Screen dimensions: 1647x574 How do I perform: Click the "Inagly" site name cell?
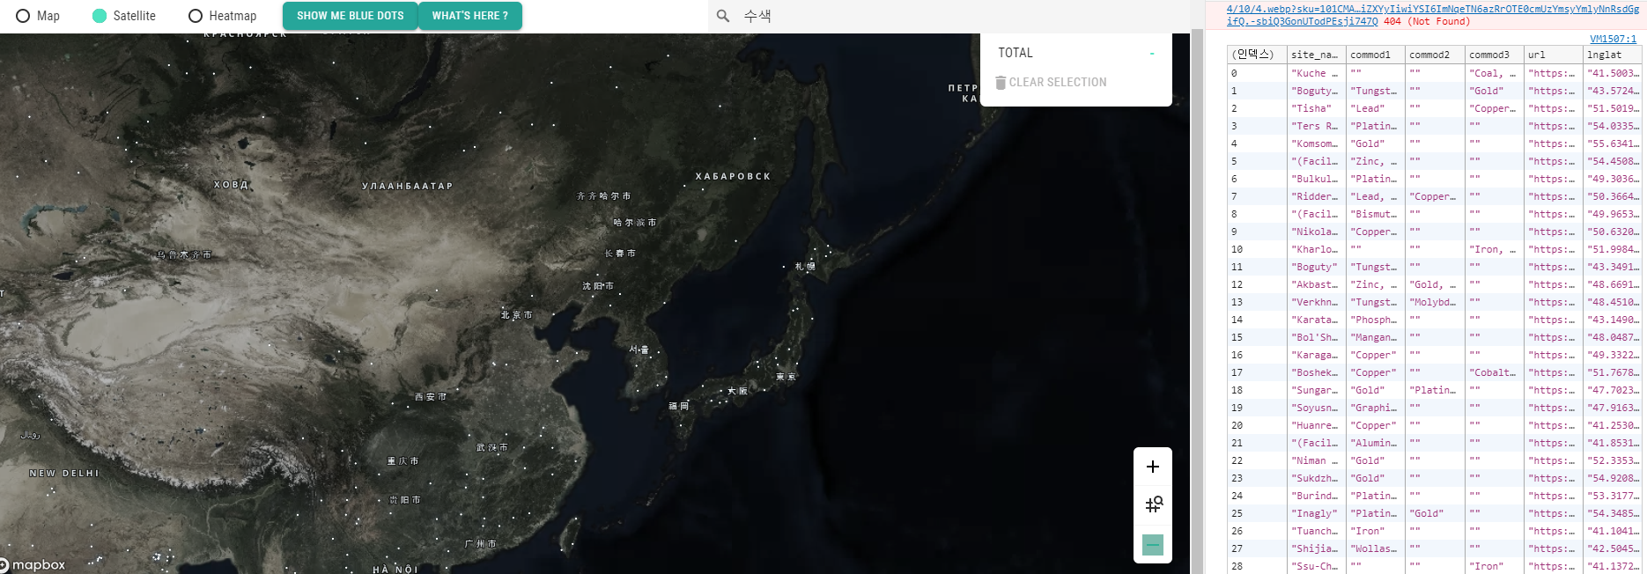point(1316,513)
